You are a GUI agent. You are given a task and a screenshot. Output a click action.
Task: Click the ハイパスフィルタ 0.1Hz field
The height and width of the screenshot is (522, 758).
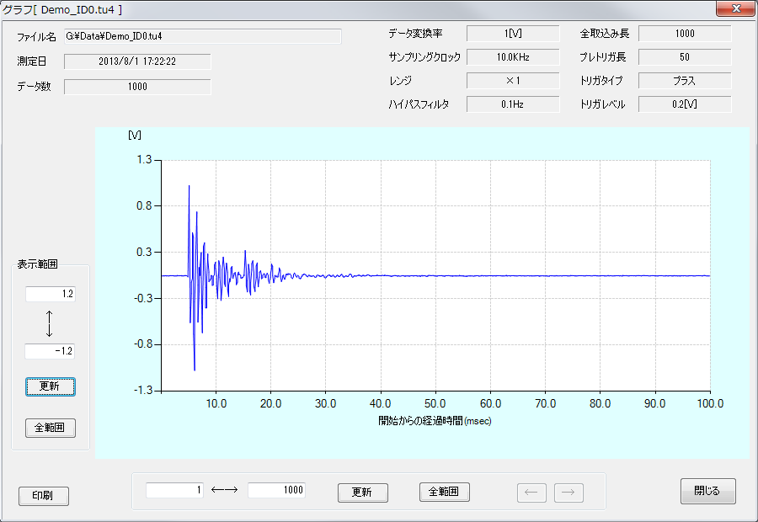pyautogui.click(x=513, y=104)
